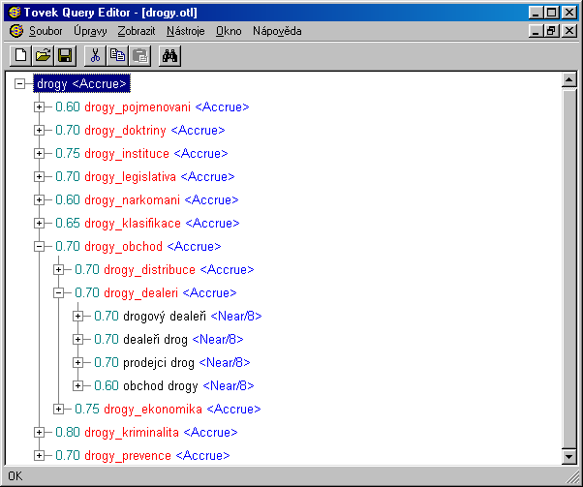Collapse the root drogy node

click(x=19, y=84)
